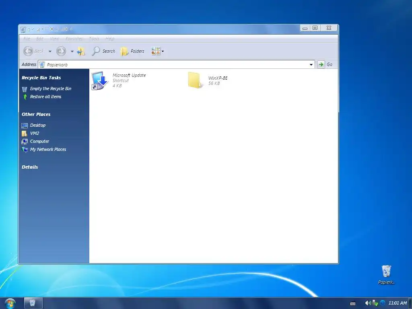Click the Show Desktop strip beside clock

click(x=410, y=303)
